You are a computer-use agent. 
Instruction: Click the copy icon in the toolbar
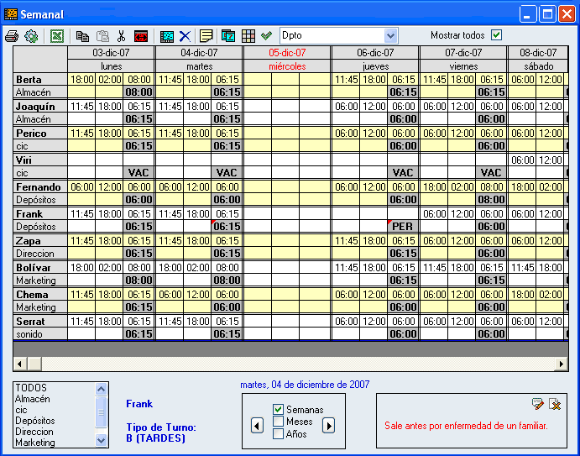tap(82, 36)
